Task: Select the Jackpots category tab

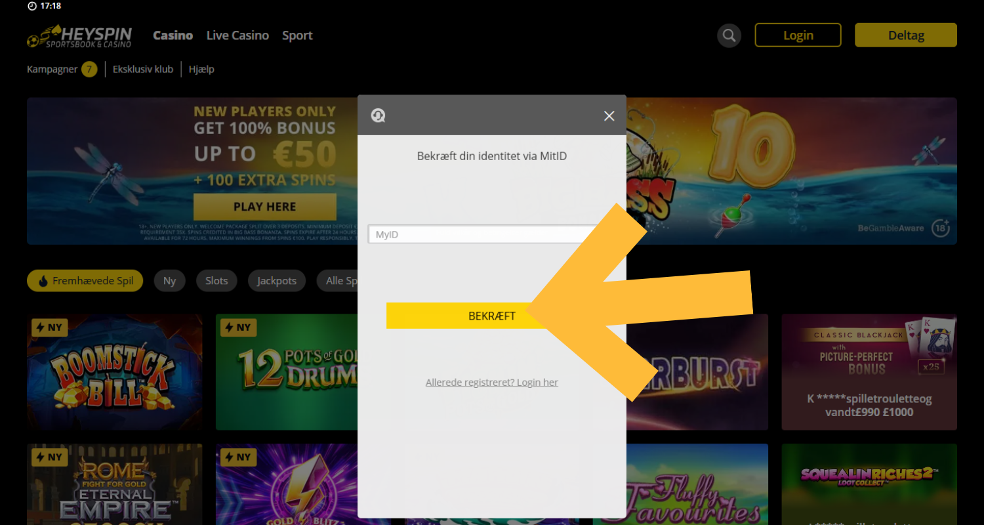Action: pos(277,281)
